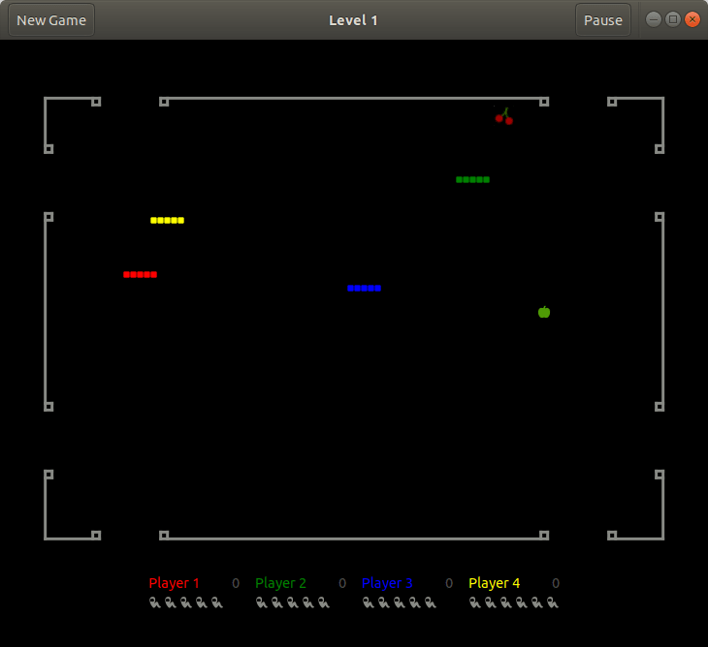The height and width of the screenshot is (647, 708).
Task: Select the green Player 2 worm
Action: [472, 180]
